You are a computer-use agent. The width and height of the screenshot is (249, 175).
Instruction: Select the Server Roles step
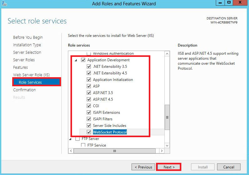(x=24, y=60)
